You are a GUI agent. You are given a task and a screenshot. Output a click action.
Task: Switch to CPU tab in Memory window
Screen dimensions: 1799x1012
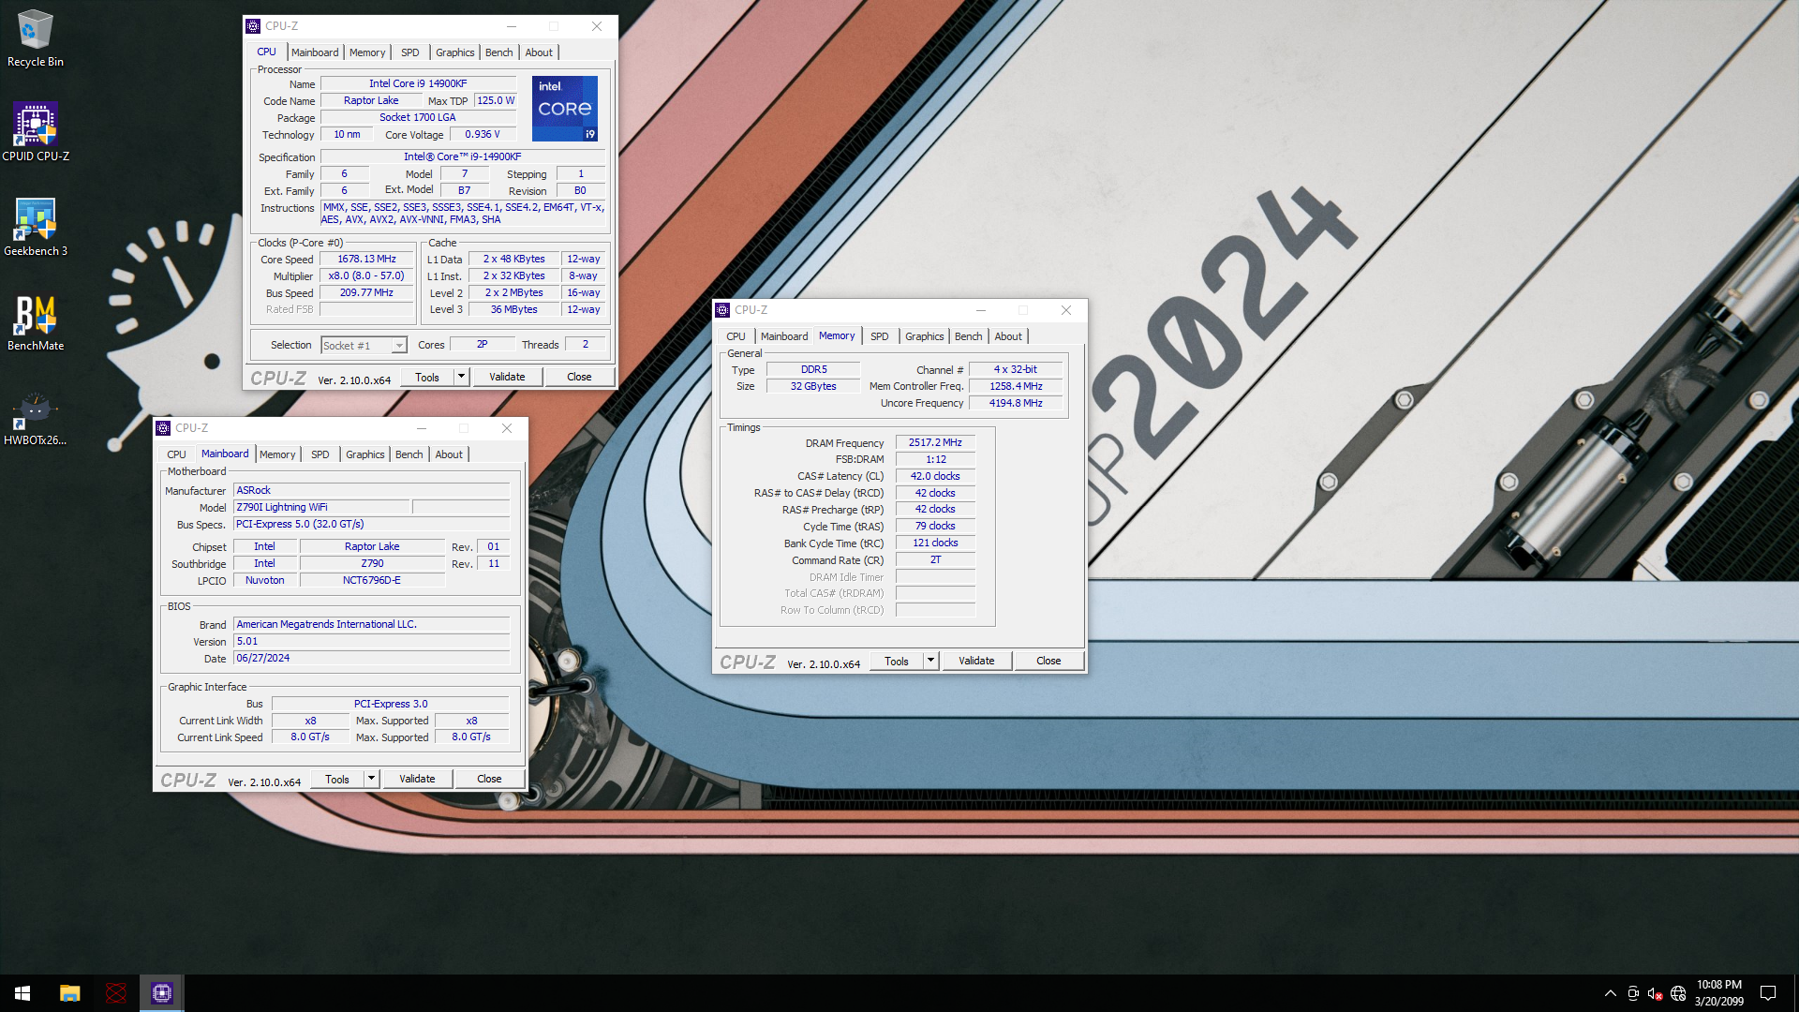[x=736, y=336]
